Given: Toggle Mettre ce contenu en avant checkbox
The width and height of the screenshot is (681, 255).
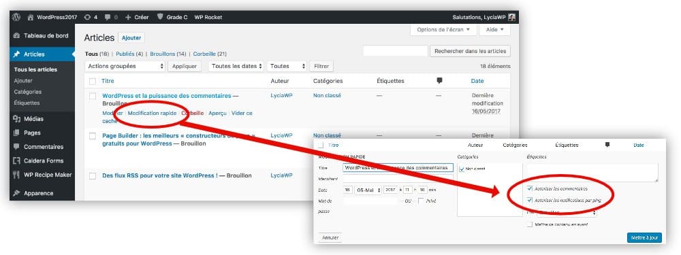Looking at the screenshot, I should [529, 224].
